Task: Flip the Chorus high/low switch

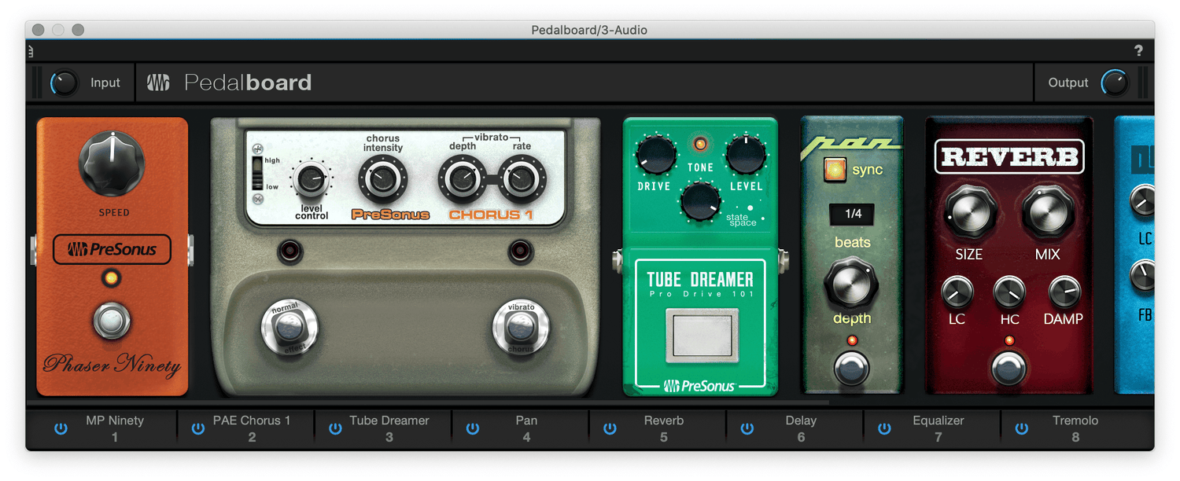Action: tap(256, 172)
